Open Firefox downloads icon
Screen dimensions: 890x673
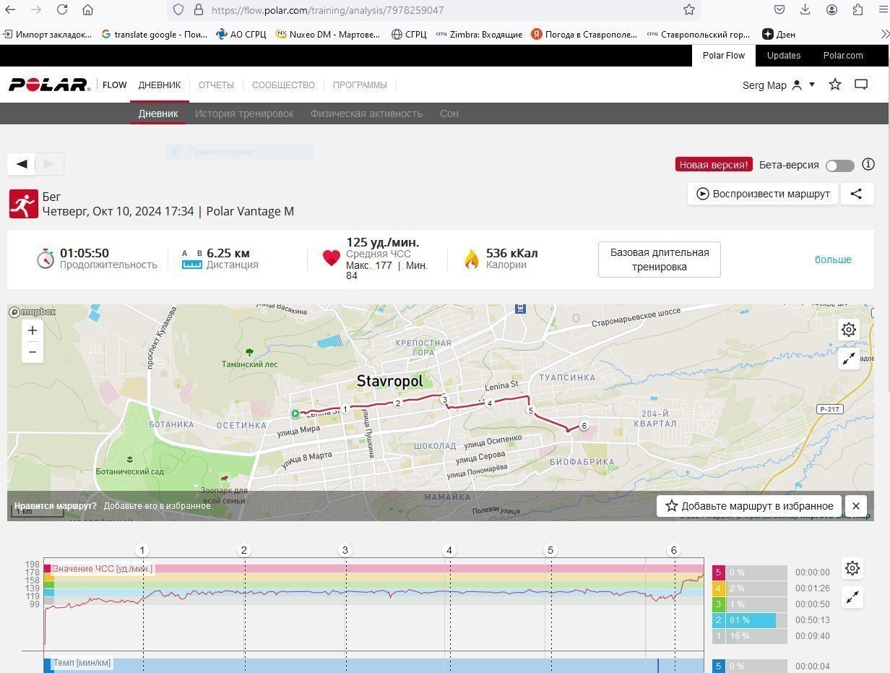(x=805, y=9)
